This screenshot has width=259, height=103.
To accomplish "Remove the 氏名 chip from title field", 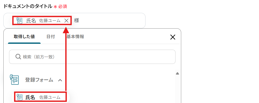I will pyautogui.click(x=66, y=21).
